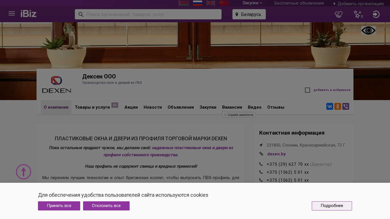
Task: Expand the Закупки dropdown
Action: pyautogui.click(x=252, y=3)
